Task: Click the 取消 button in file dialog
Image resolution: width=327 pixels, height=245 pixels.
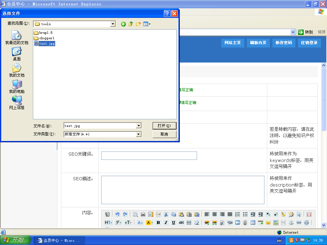Action: [164, 134]
